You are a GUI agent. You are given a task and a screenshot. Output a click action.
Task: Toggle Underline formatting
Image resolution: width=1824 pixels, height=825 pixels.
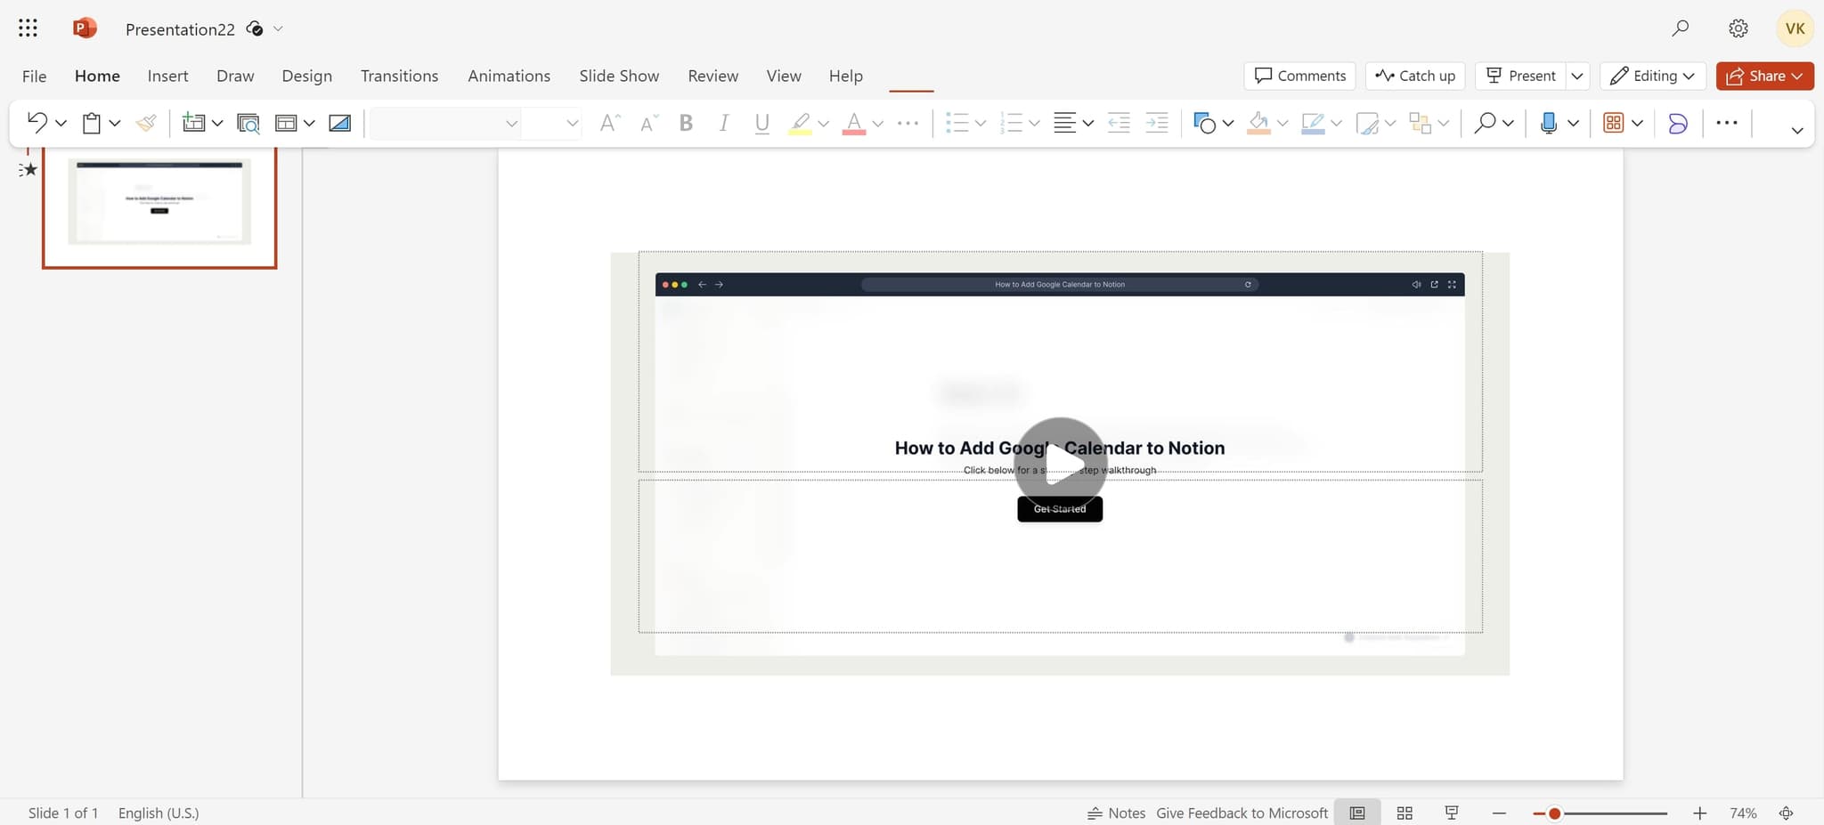[x=761, y=123]
